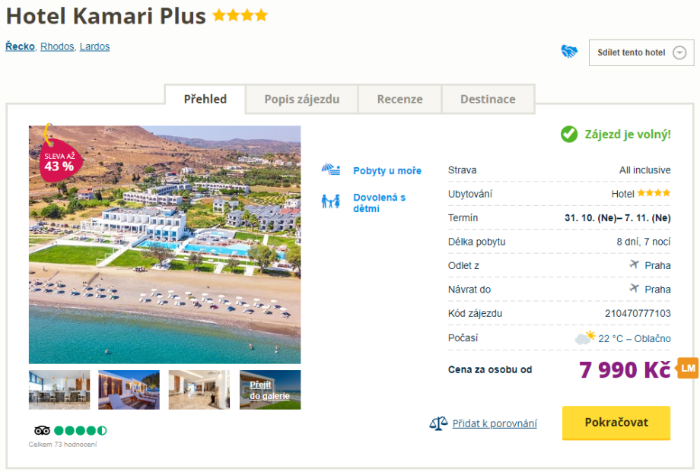The image size is (700, 472).
Task: Click the 43 % discount badge
Action: tap(59, 161)
